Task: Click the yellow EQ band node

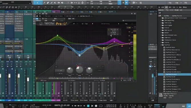Action: pos(104,48)
